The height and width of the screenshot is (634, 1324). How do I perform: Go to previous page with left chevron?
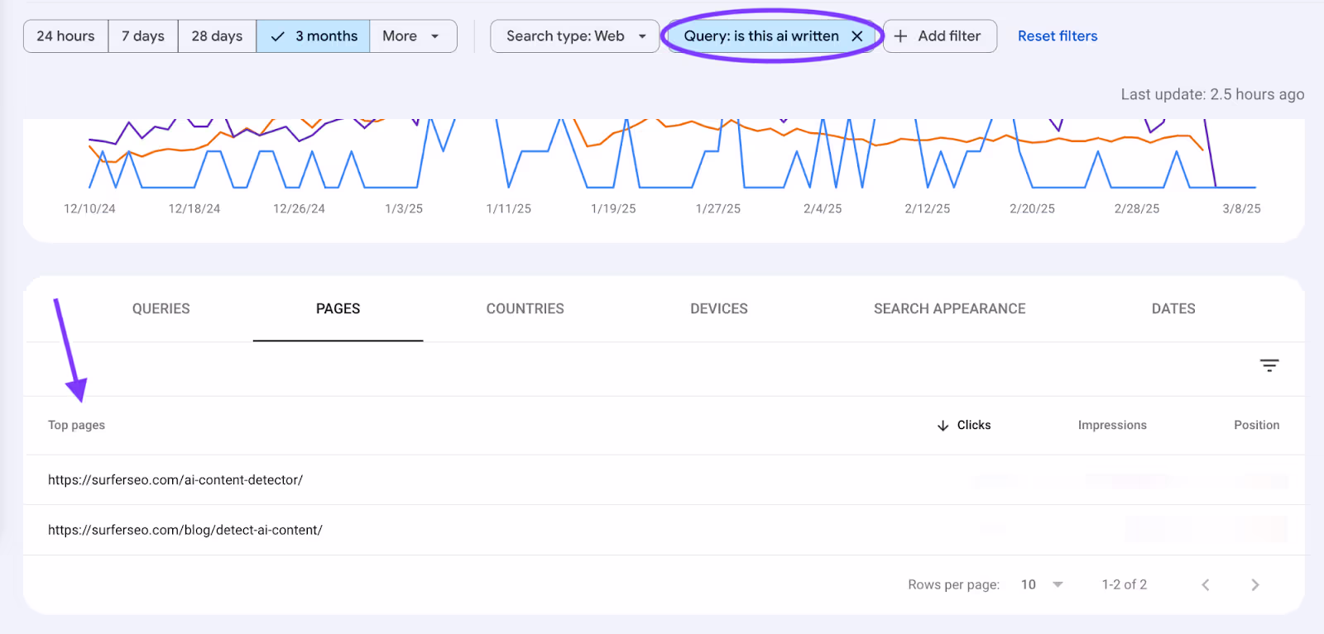1206,584
